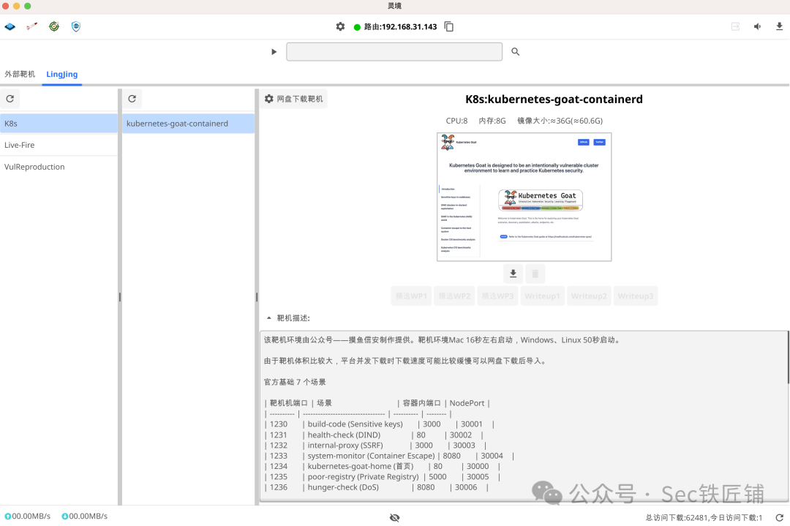Click the kubernetes-goat-home row

pos(383,467)
